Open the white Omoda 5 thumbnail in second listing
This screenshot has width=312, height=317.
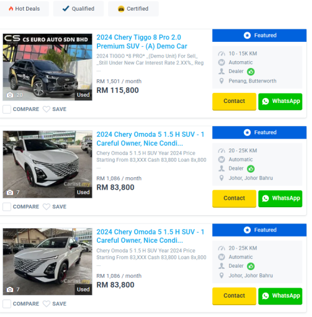click(47, 164)
